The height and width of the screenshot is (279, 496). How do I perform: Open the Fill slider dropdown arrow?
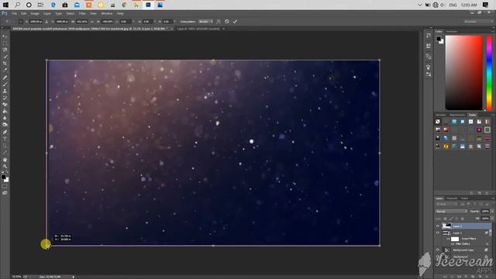point(492,219)
